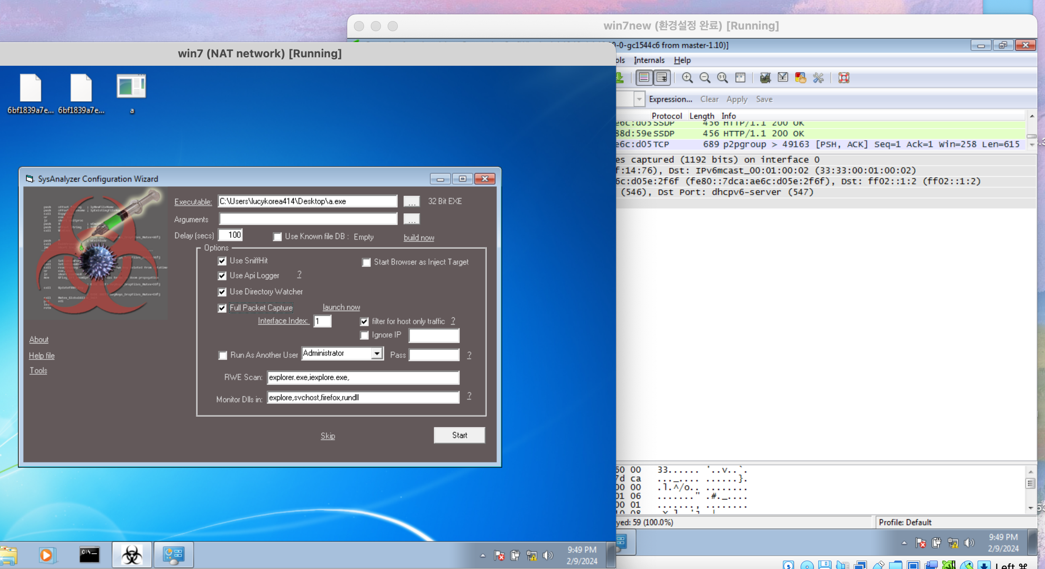Viewport: 1045px width, 569px height.
Task: Click the VirtualBox shared folders status icon
Action: click(x=896, y=565)
